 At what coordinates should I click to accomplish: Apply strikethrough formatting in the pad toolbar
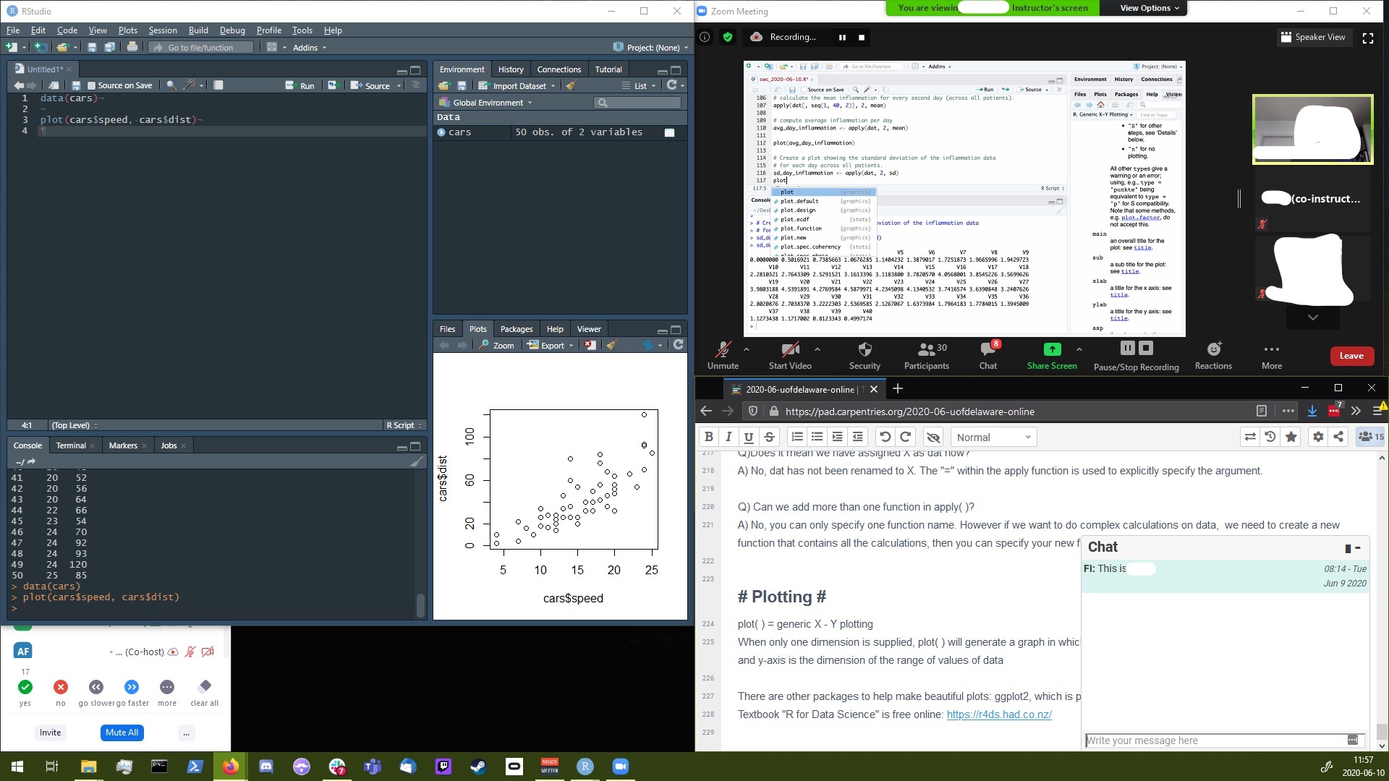click(x=769, y=436)
